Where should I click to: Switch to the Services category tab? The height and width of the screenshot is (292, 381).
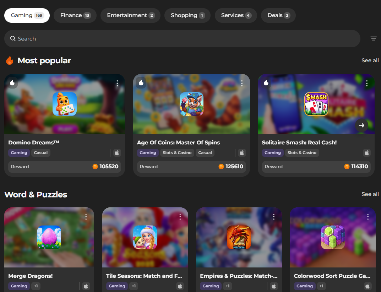pos(236,15)
